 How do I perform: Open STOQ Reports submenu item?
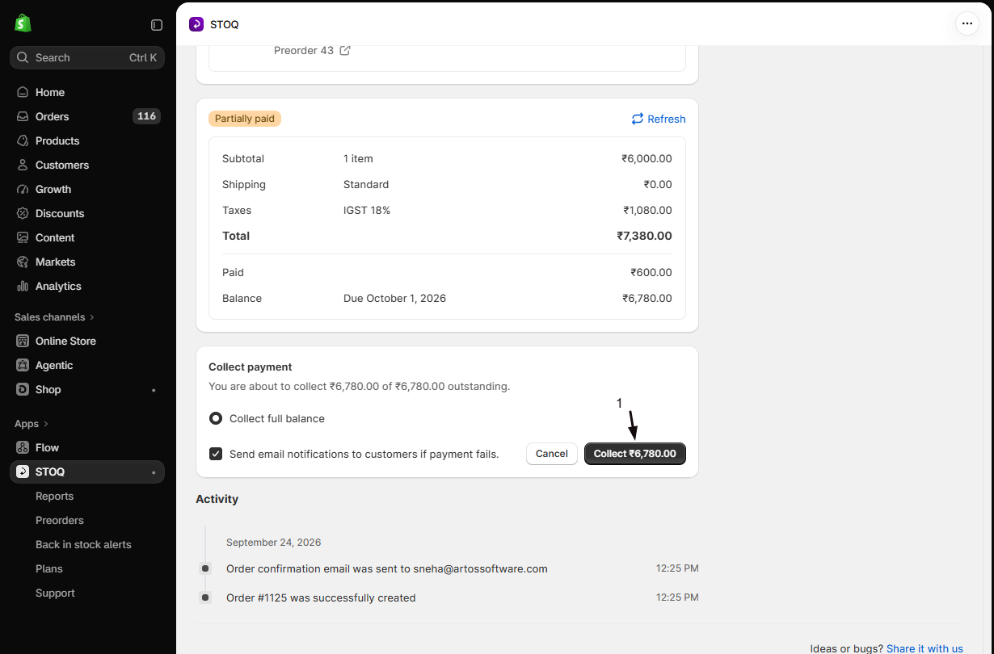(54, 496)
